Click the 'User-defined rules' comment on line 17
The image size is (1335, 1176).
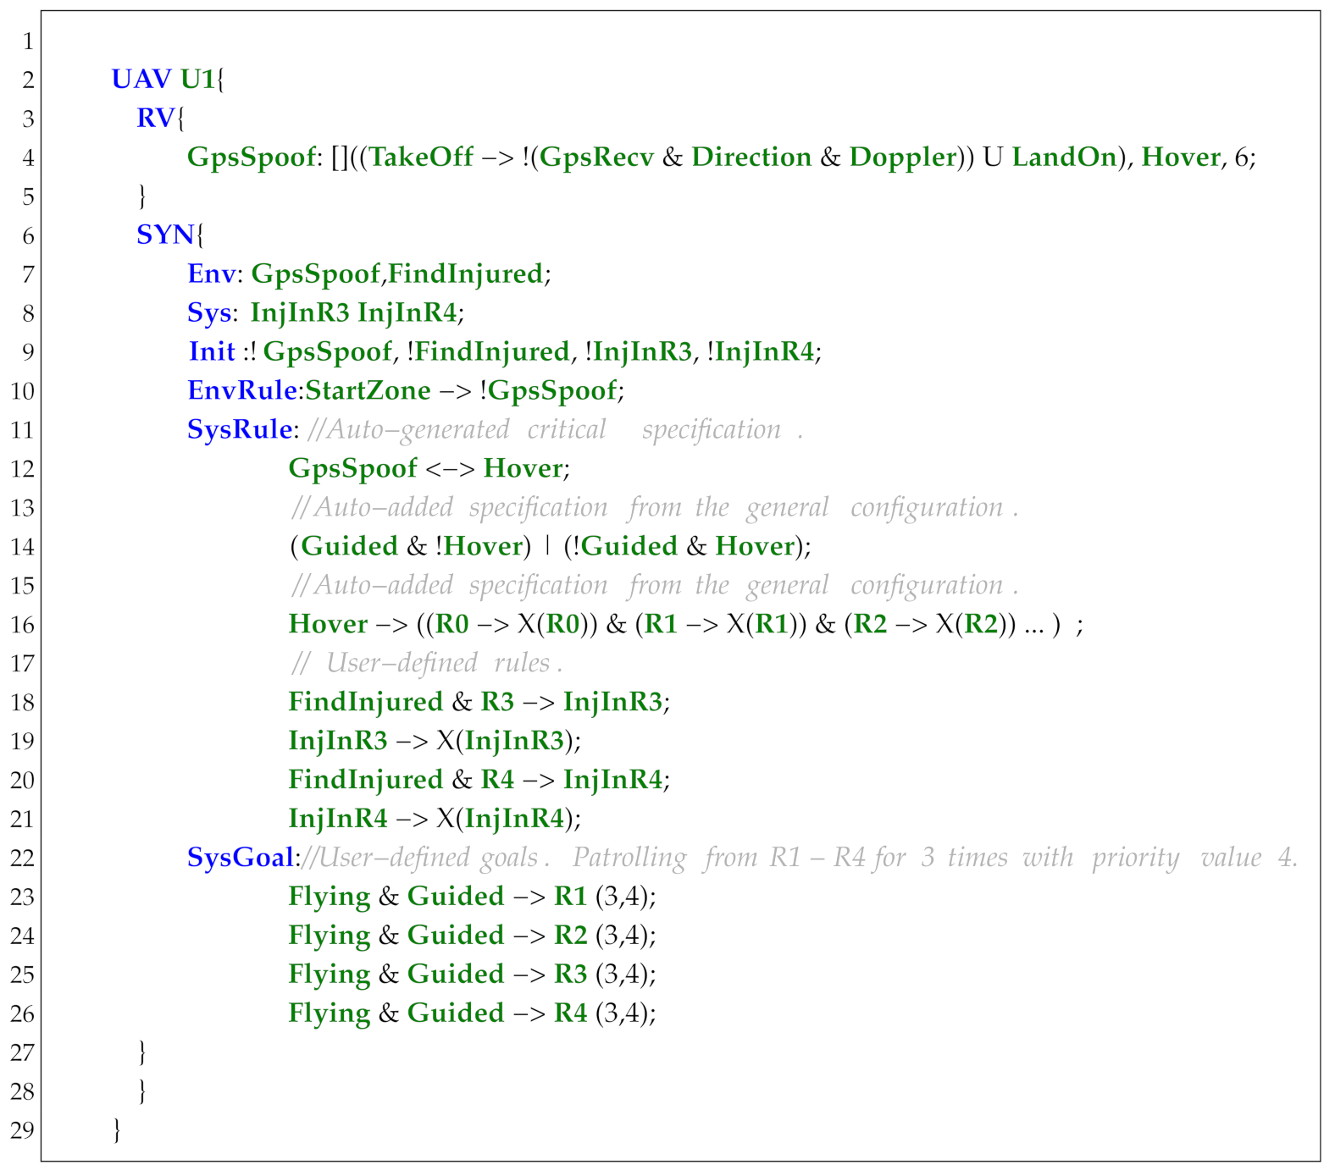(427, 663)
